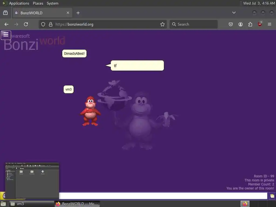This screenshot has width=276, height=207.
Task: Go forward to the next page
Action: coord(16,24)
